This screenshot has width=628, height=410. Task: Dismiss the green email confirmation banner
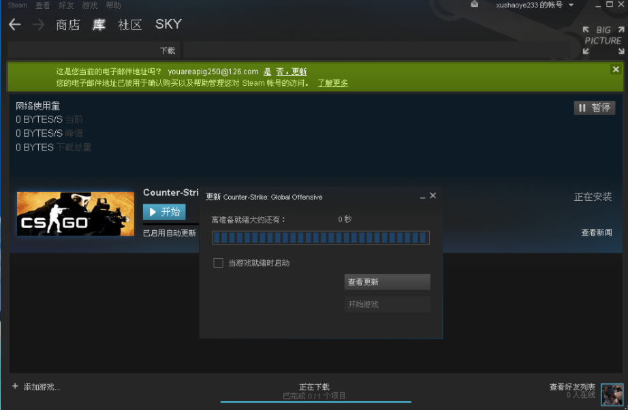pos(616,69)
